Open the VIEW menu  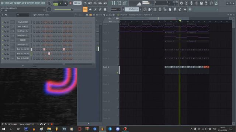click(x=24, y=3)
